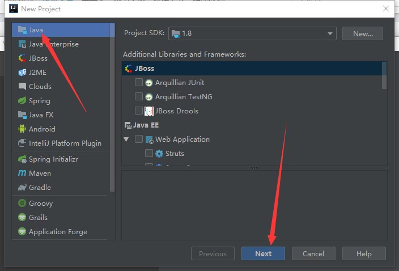Click the frameworks list scrollbar
This screenshot has width=399, height=271.
(384, 75)
